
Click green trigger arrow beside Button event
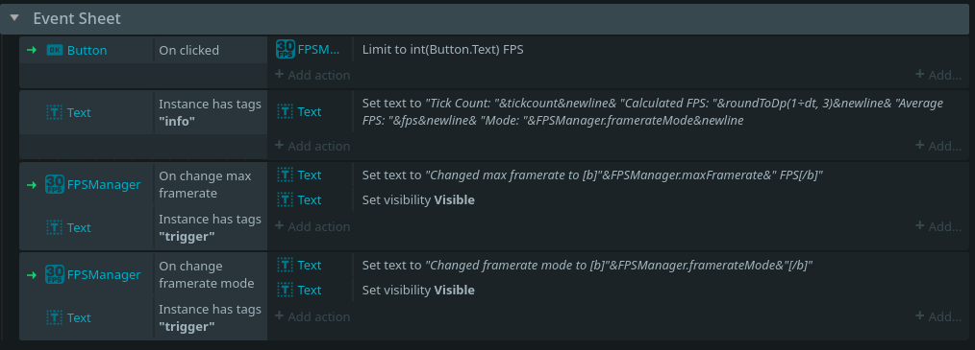click(x=31, y=50)
